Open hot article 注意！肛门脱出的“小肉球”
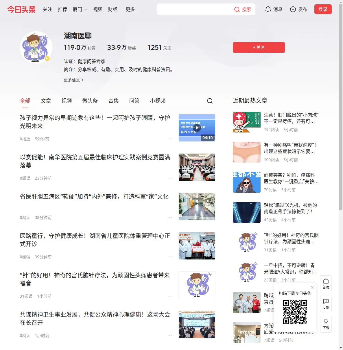343x350 pixels. [291, 118]
